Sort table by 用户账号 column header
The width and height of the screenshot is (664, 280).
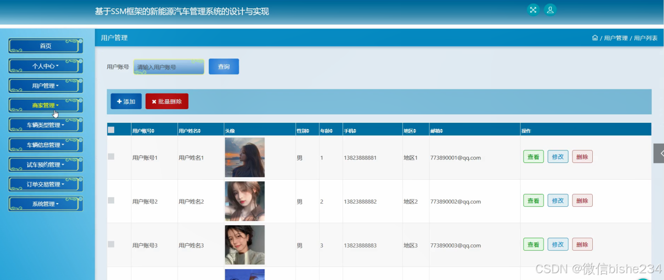click(x=143, y=131)
